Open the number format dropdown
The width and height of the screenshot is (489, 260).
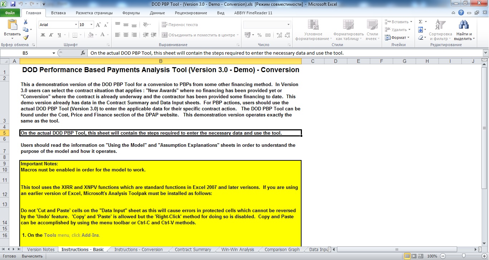pos(288,25)
